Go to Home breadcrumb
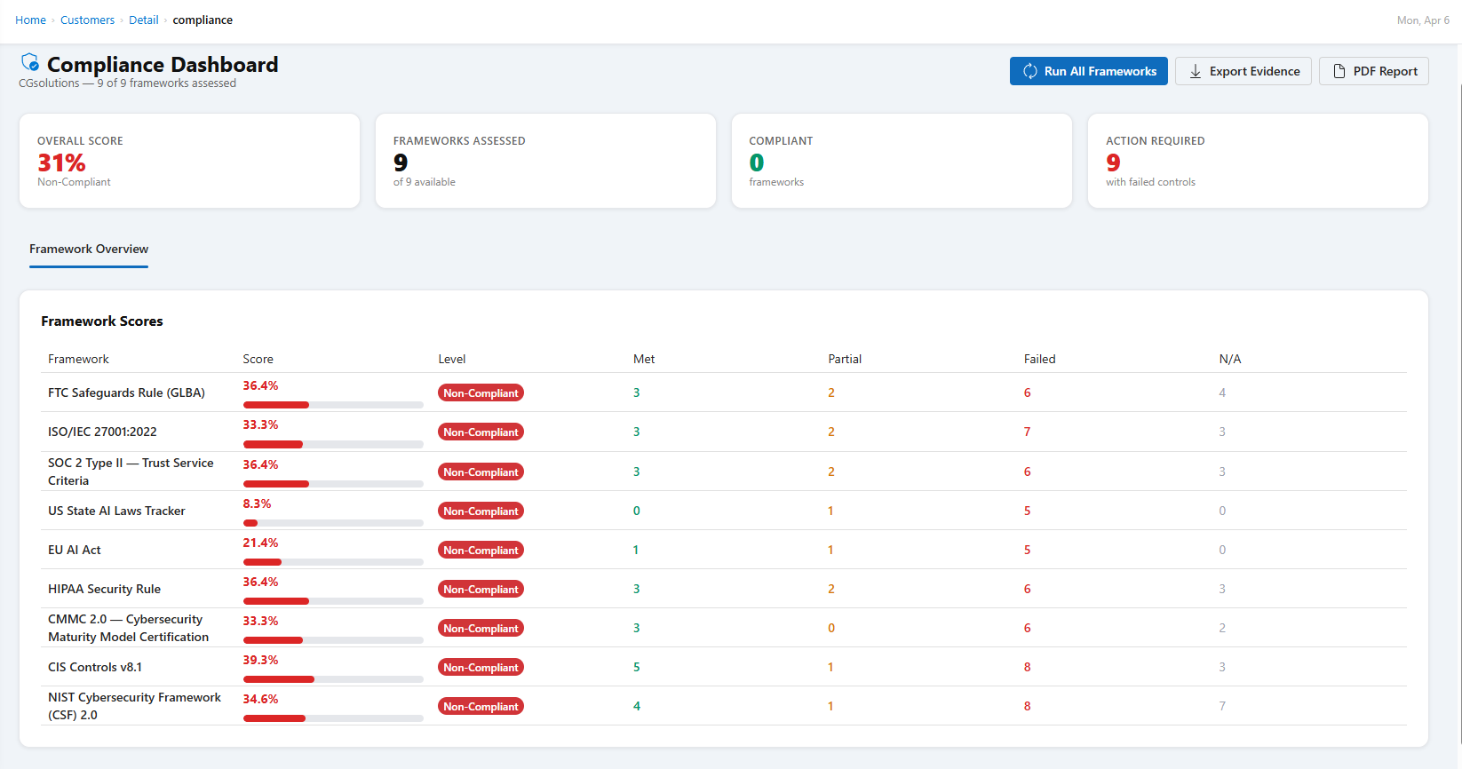The width and height of the screenshot is (1462, 769). tap(30, 20)
